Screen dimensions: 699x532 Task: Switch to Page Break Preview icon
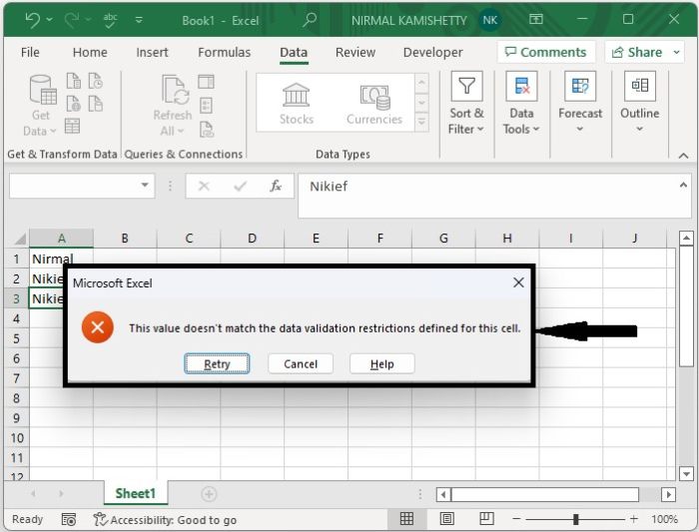(x=486, y=519)
